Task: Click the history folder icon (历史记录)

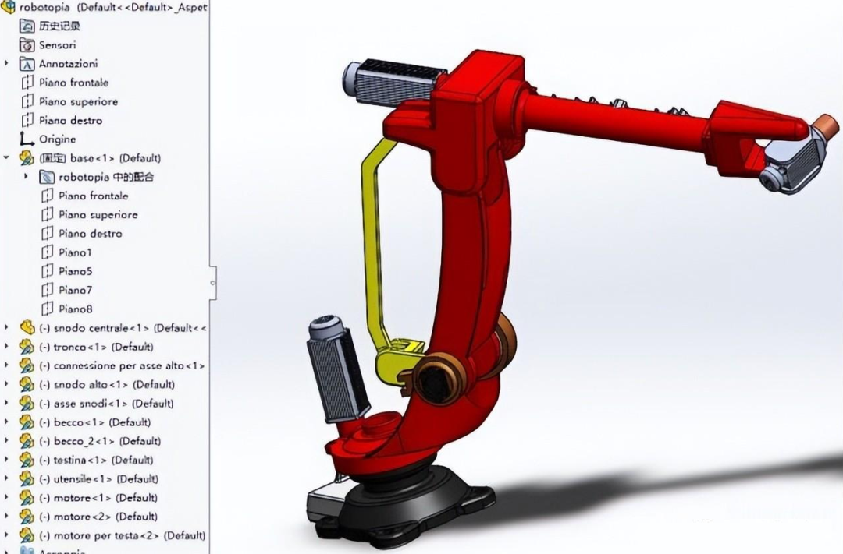Action: click(x=27, y=26)
